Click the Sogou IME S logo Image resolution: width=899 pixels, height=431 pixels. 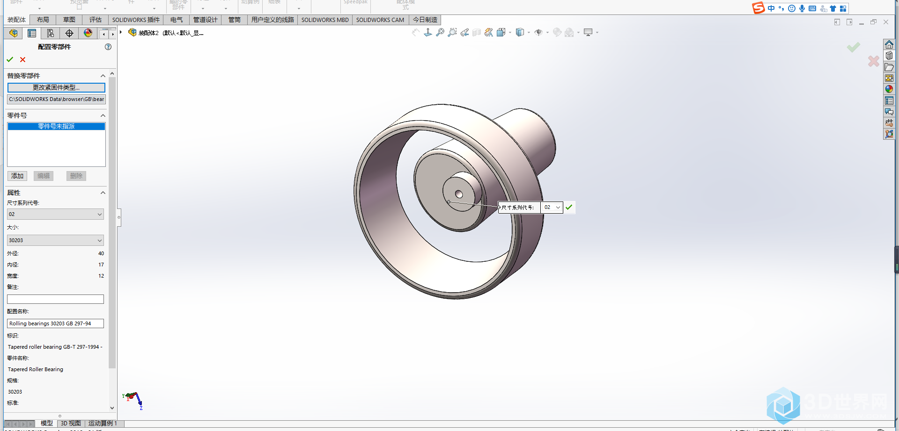[759, 8]
